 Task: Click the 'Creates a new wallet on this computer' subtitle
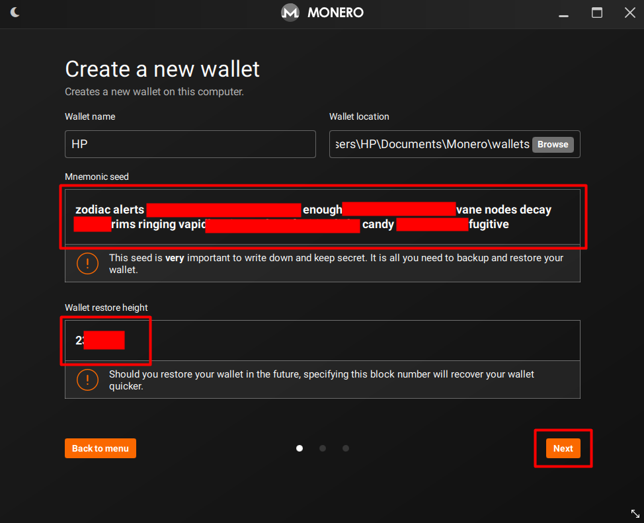click(155, 92)
